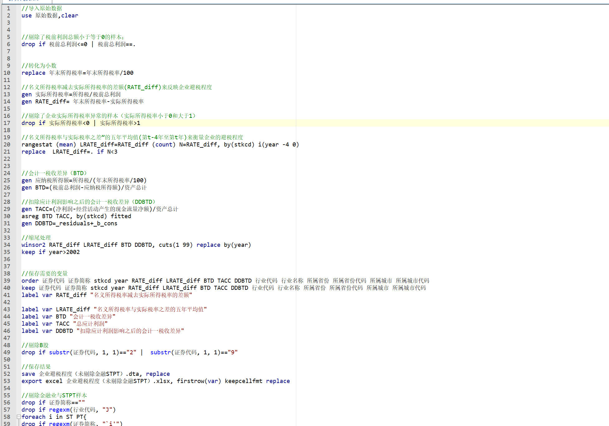Click line number 1 in the gutter
This screenshot has height=426, width=609.
tap(8, 8)
